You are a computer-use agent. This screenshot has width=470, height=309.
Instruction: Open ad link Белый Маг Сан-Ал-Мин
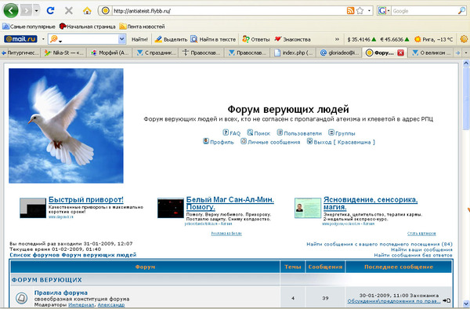coord(230,203)
